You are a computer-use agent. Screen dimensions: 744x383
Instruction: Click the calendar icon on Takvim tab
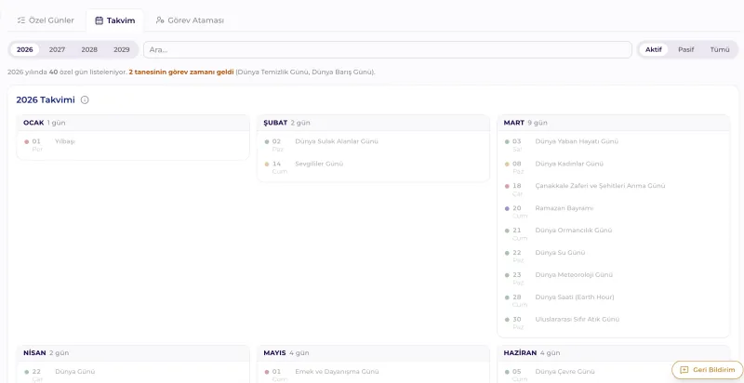point(99,20)
